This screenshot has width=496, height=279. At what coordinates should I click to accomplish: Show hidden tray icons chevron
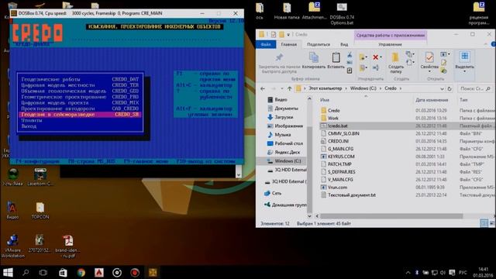pyautogui.click(x=408, y=272)
